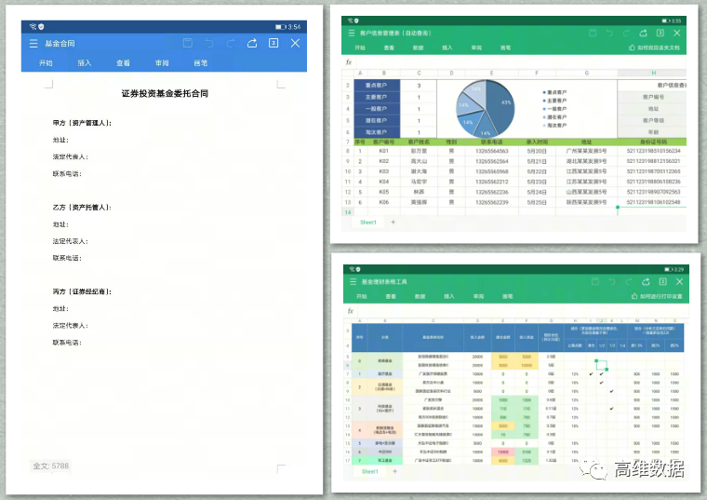Undo the last action in 基金理财表格工具
The width and height of the screenshot is (707, 500).
[x=612, y=281]
